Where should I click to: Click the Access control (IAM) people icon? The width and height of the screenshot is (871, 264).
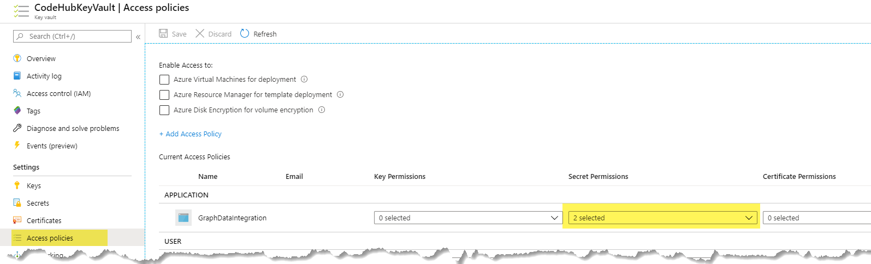(17, 93)
